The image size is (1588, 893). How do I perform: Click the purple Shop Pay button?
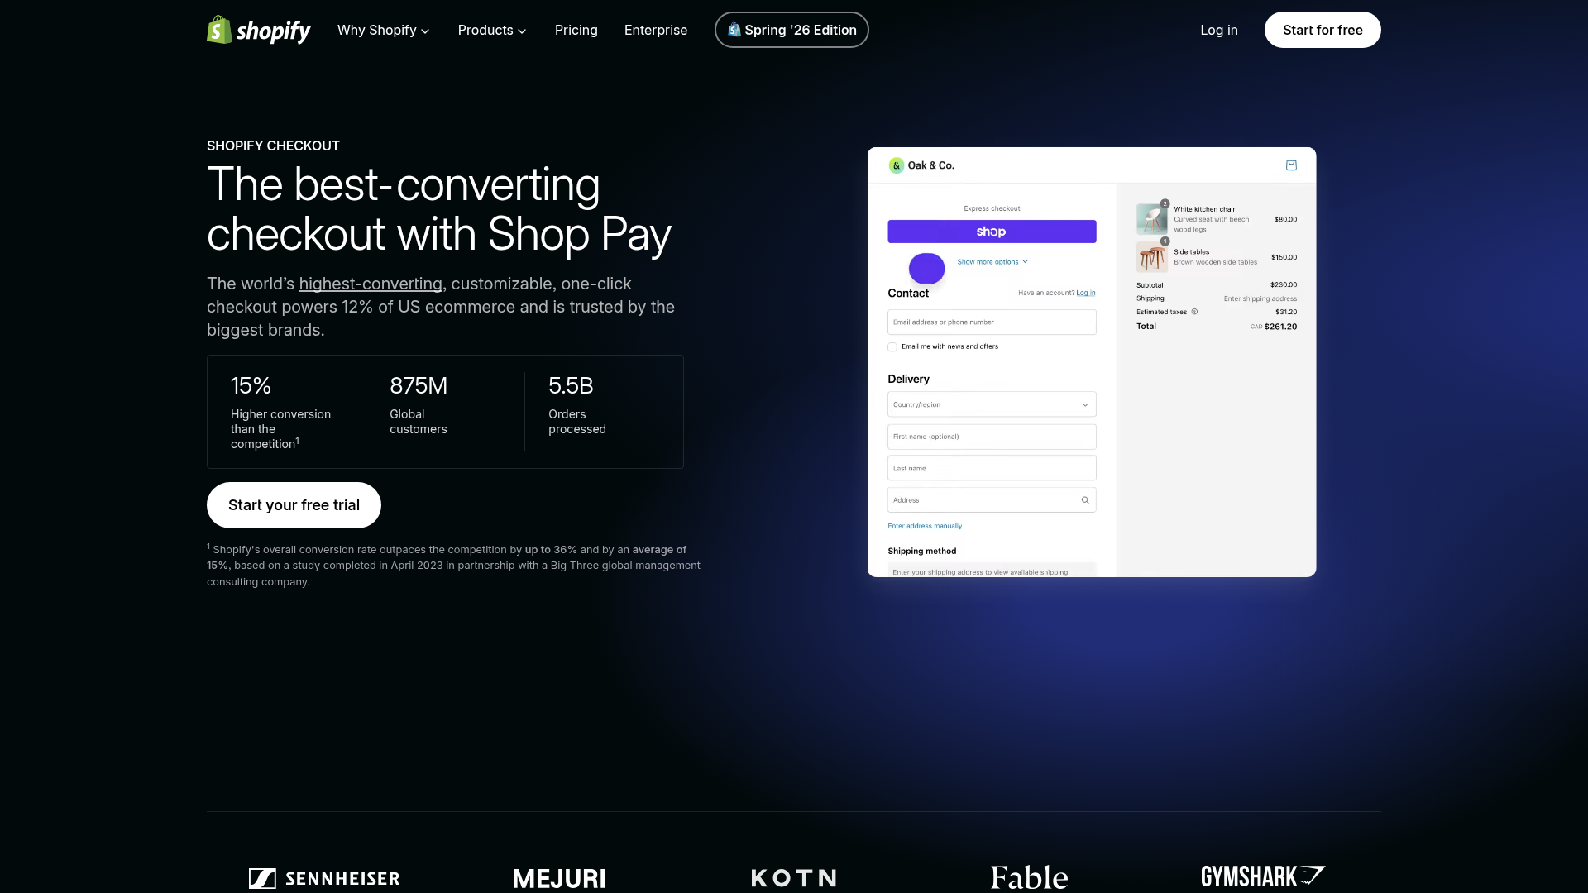(992, 232)
